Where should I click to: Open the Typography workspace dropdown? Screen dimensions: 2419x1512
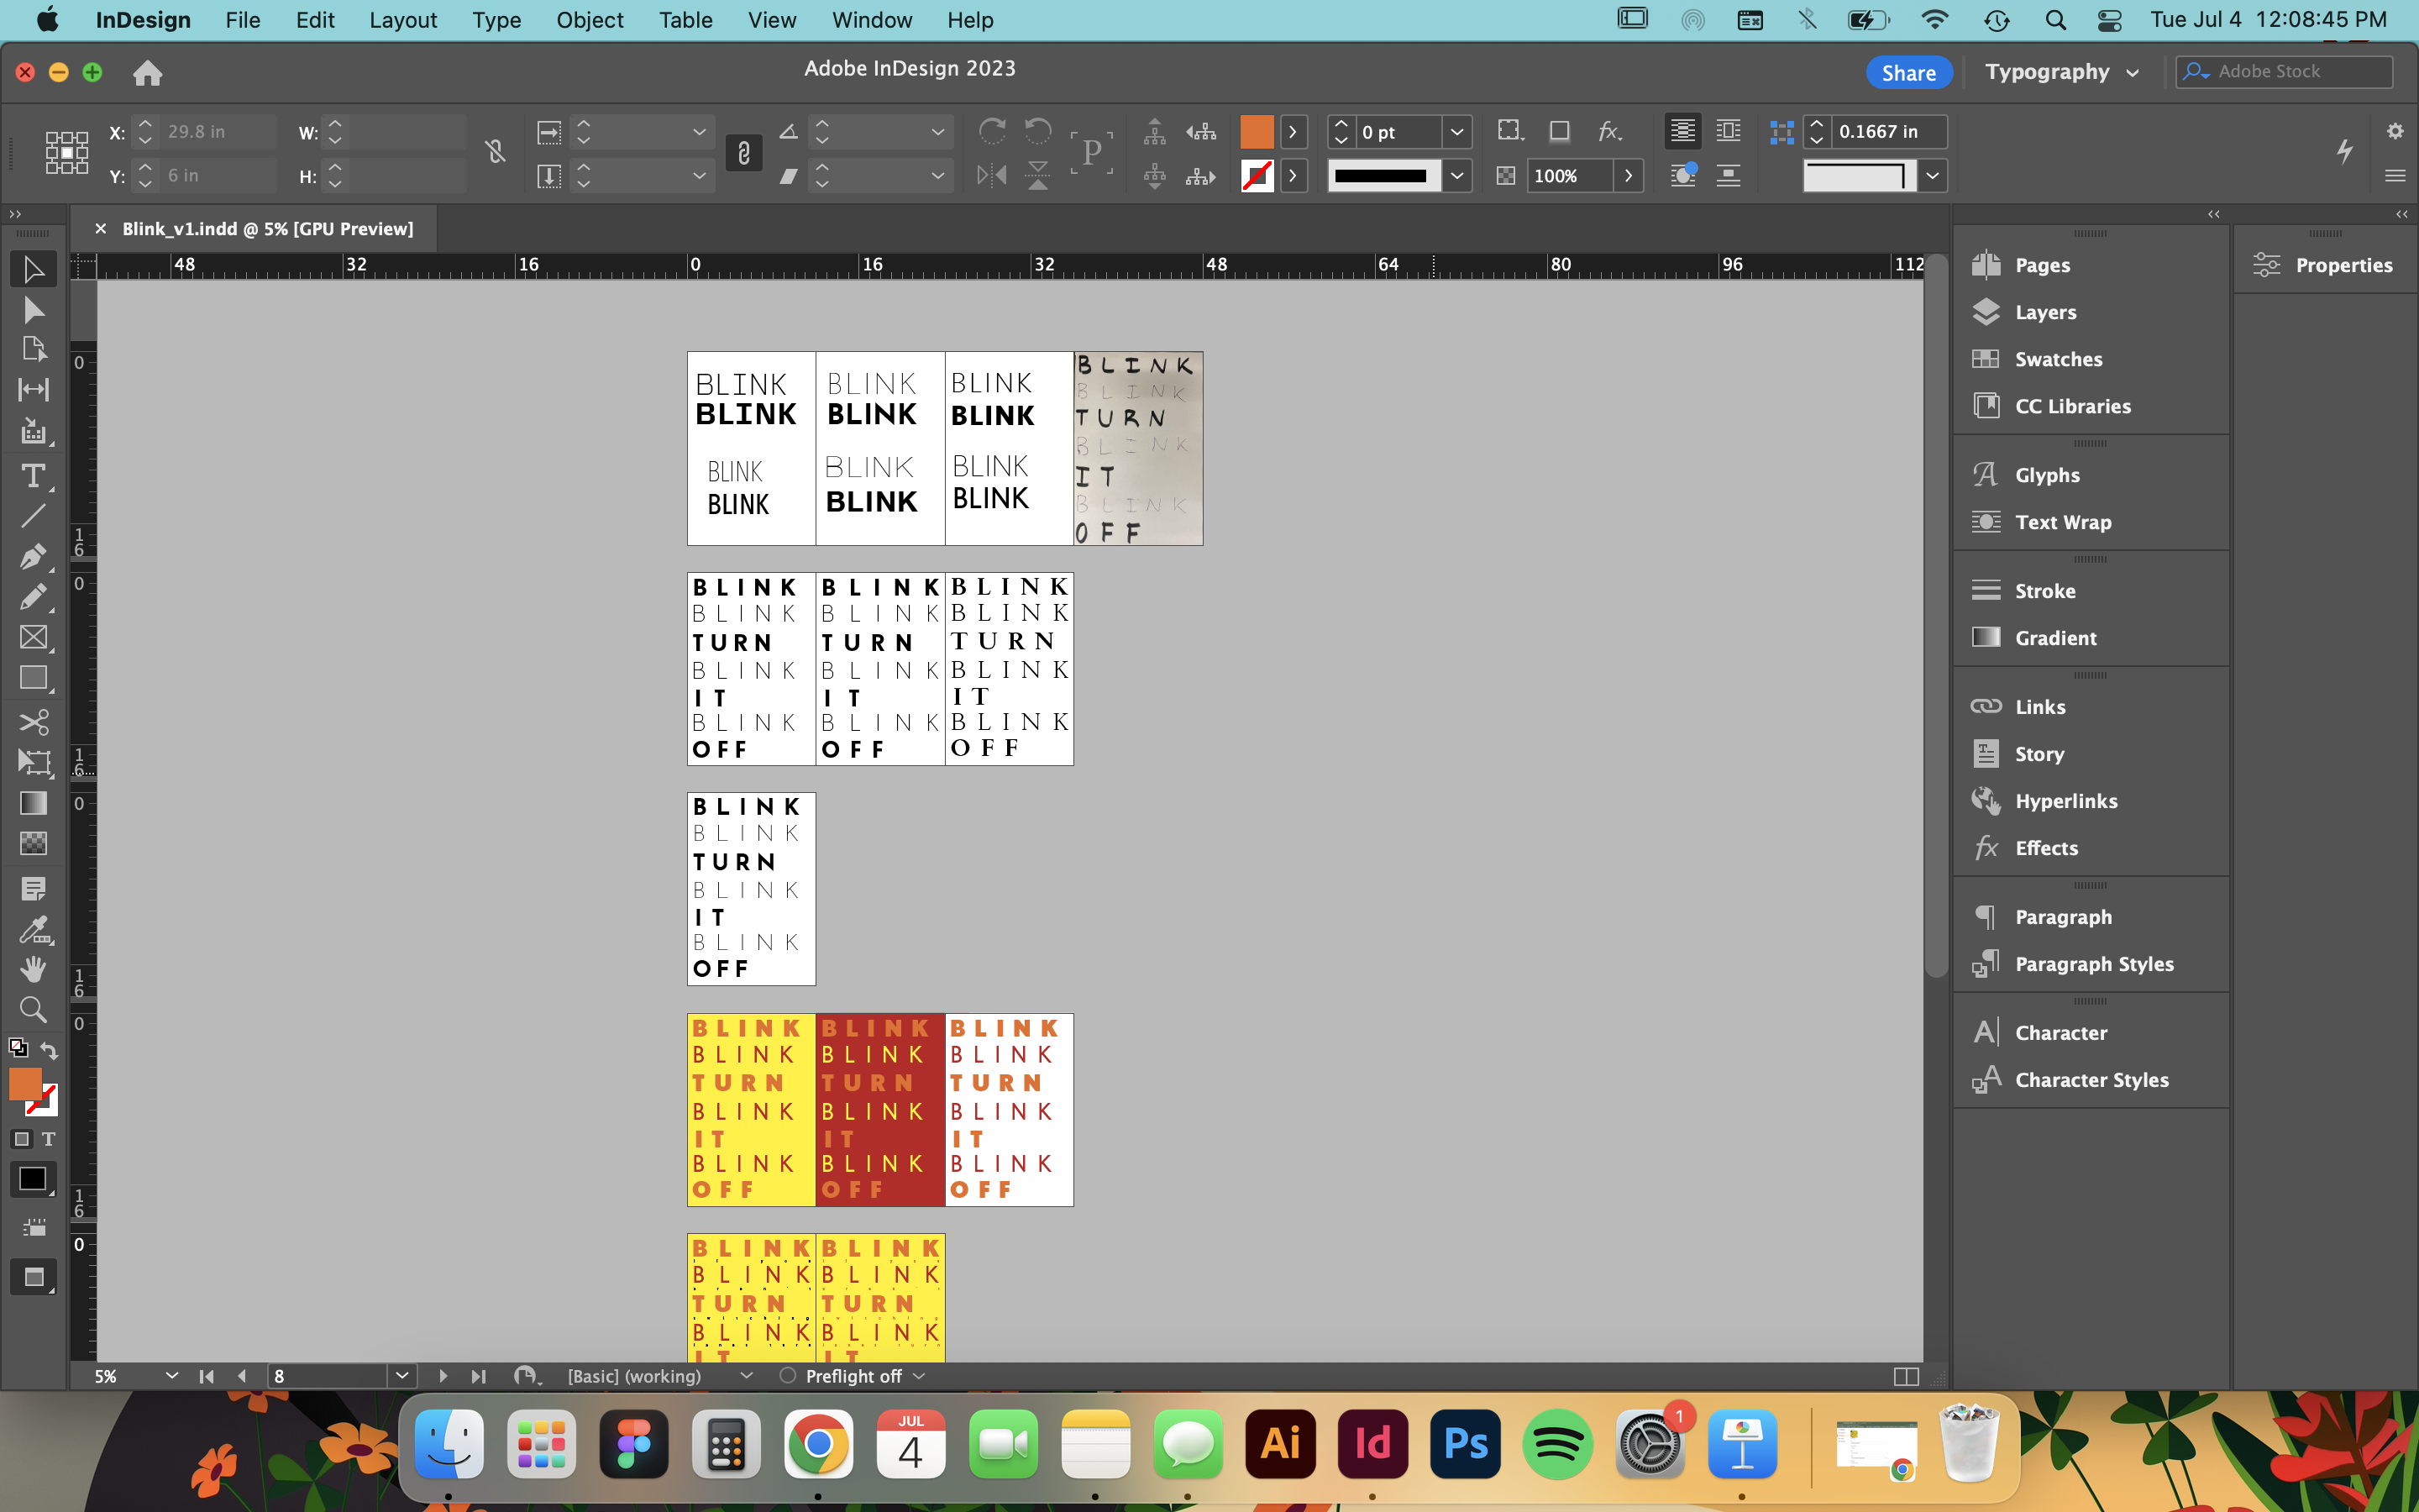pos(2061,72)
